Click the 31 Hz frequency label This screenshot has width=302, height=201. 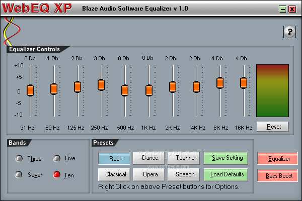coord(27,128)
